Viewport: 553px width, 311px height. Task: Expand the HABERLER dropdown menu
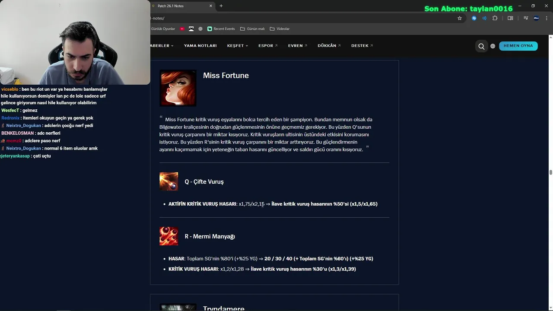(162, 46)
